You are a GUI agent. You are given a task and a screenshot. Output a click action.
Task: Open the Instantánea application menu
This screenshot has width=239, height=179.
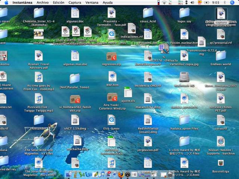point(22,3)
